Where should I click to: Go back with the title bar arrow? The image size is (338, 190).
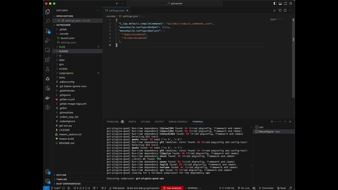click(x=117, y=3)
